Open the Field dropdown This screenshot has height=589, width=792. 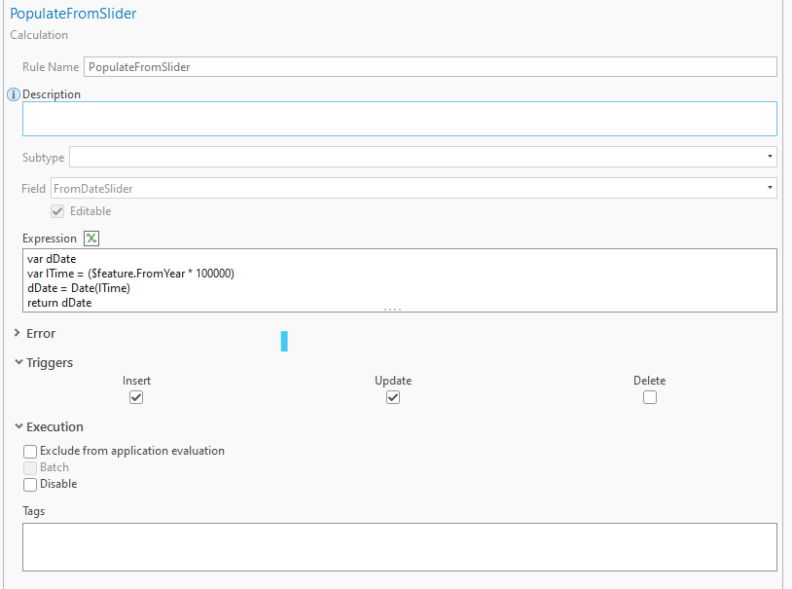(768, 188)
